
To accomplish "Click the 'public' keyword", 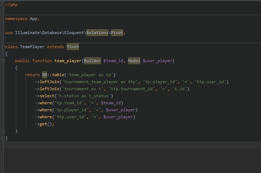I will tap(22, 61).
